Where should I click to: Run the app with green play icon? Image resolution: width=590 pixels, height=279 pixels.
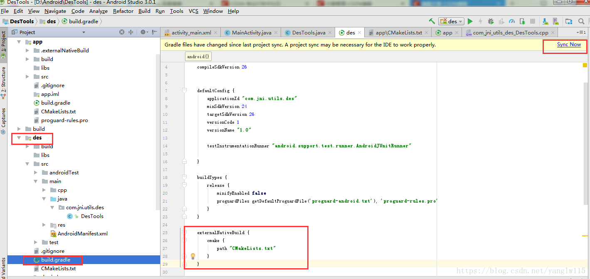(x=470, y=21)
